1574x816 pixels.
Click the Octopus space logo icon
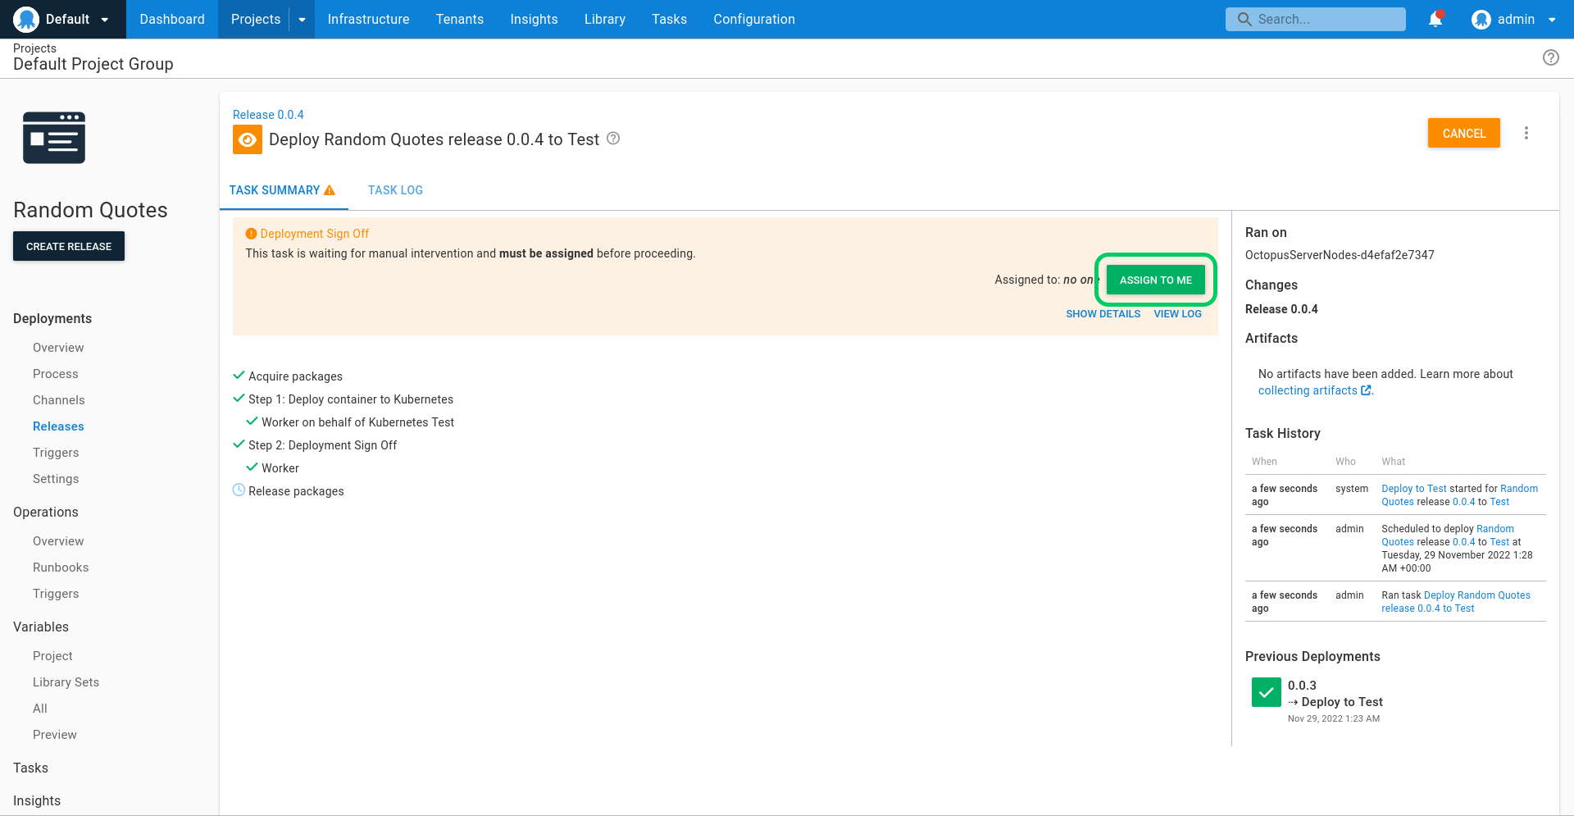(26, 19)
